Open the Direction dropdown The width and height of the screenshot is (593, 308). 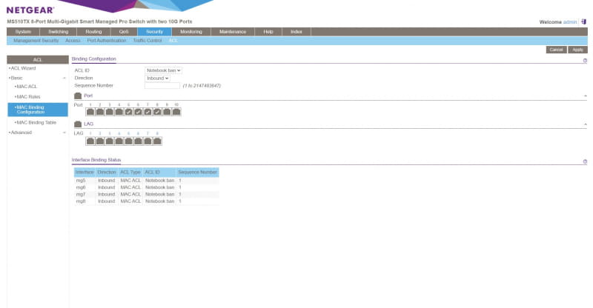[x=157, y=78]
